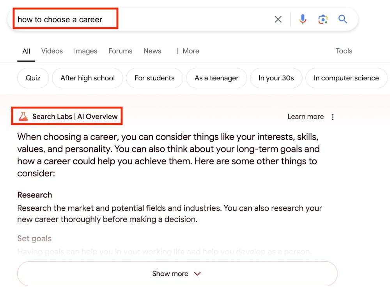Click the Search Labs flask icon
The width and height of the screenshot is (390, 296).
click(23, 117)
